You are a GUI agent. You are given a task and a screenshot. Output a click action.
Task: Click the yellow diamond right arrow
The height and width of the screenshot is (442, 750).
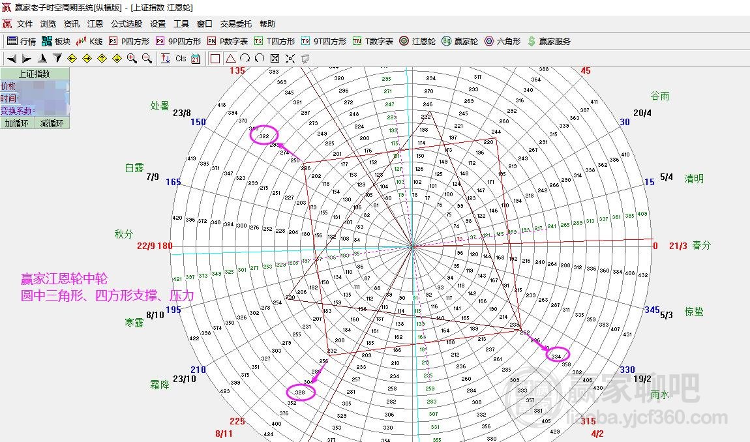pos(87,59)
